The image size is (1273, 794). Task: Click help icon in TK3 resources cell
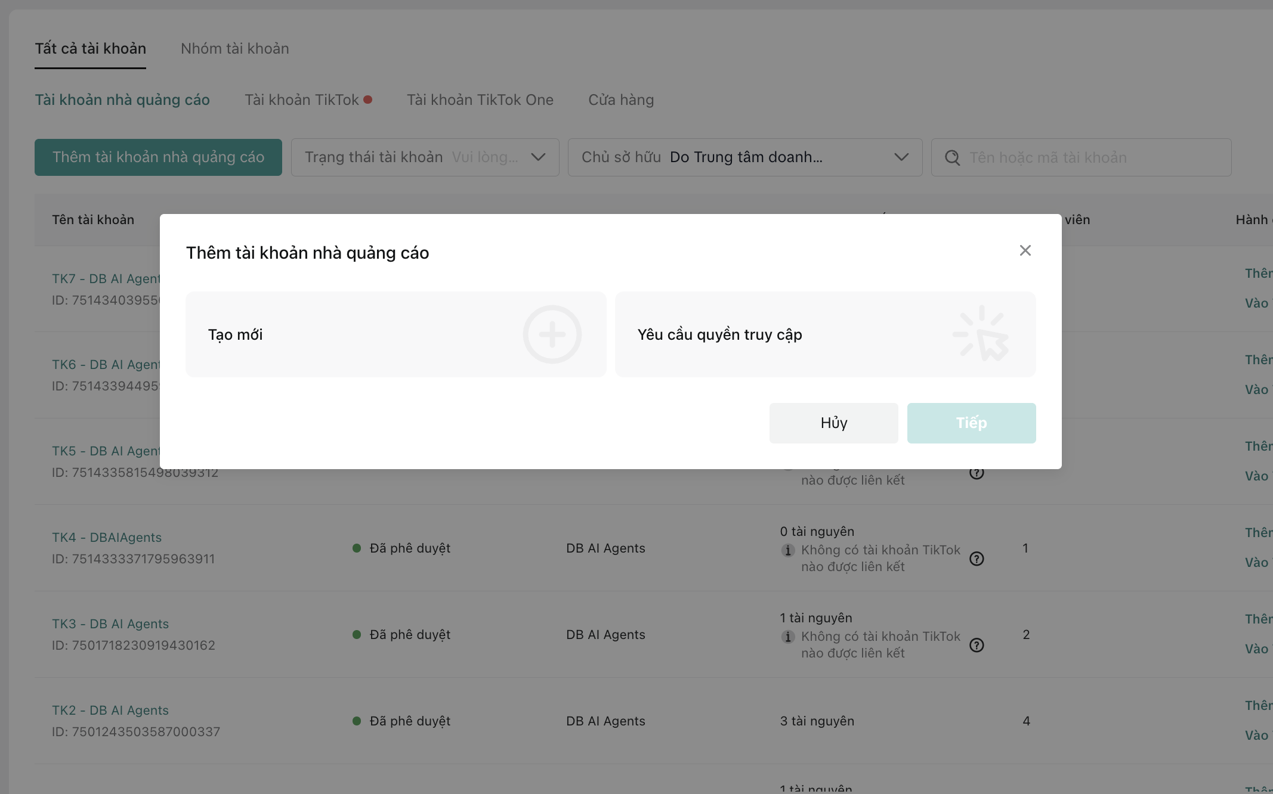pyautogui.click(x=977, y=645)
